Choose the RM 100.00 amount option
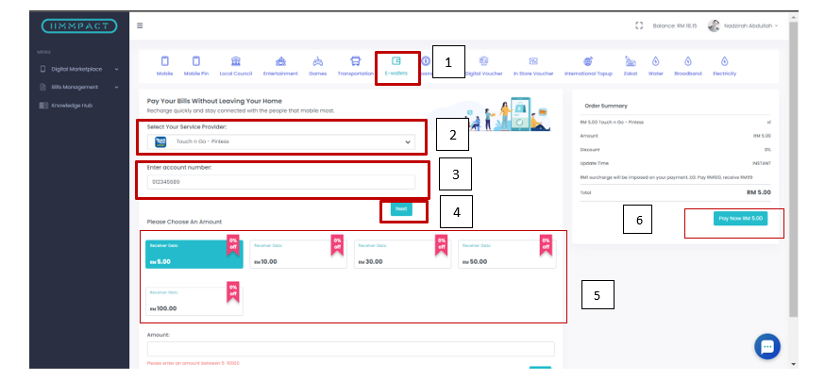This screenshot has width=825, height=380. pyautogui.click(x=194, y=300)
